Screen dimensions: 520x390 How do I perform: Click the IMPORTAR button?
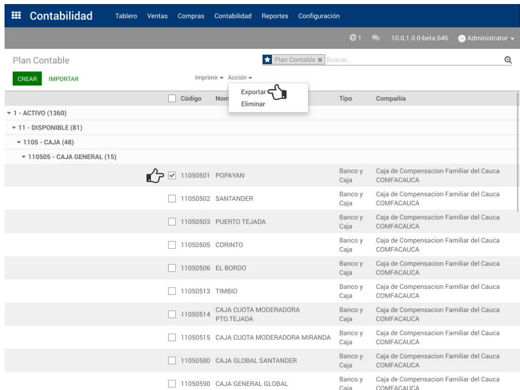[64, 79]
